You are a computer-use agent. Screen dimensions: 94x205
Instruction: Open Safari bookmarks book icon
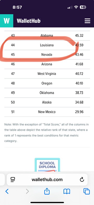(67, 192)
